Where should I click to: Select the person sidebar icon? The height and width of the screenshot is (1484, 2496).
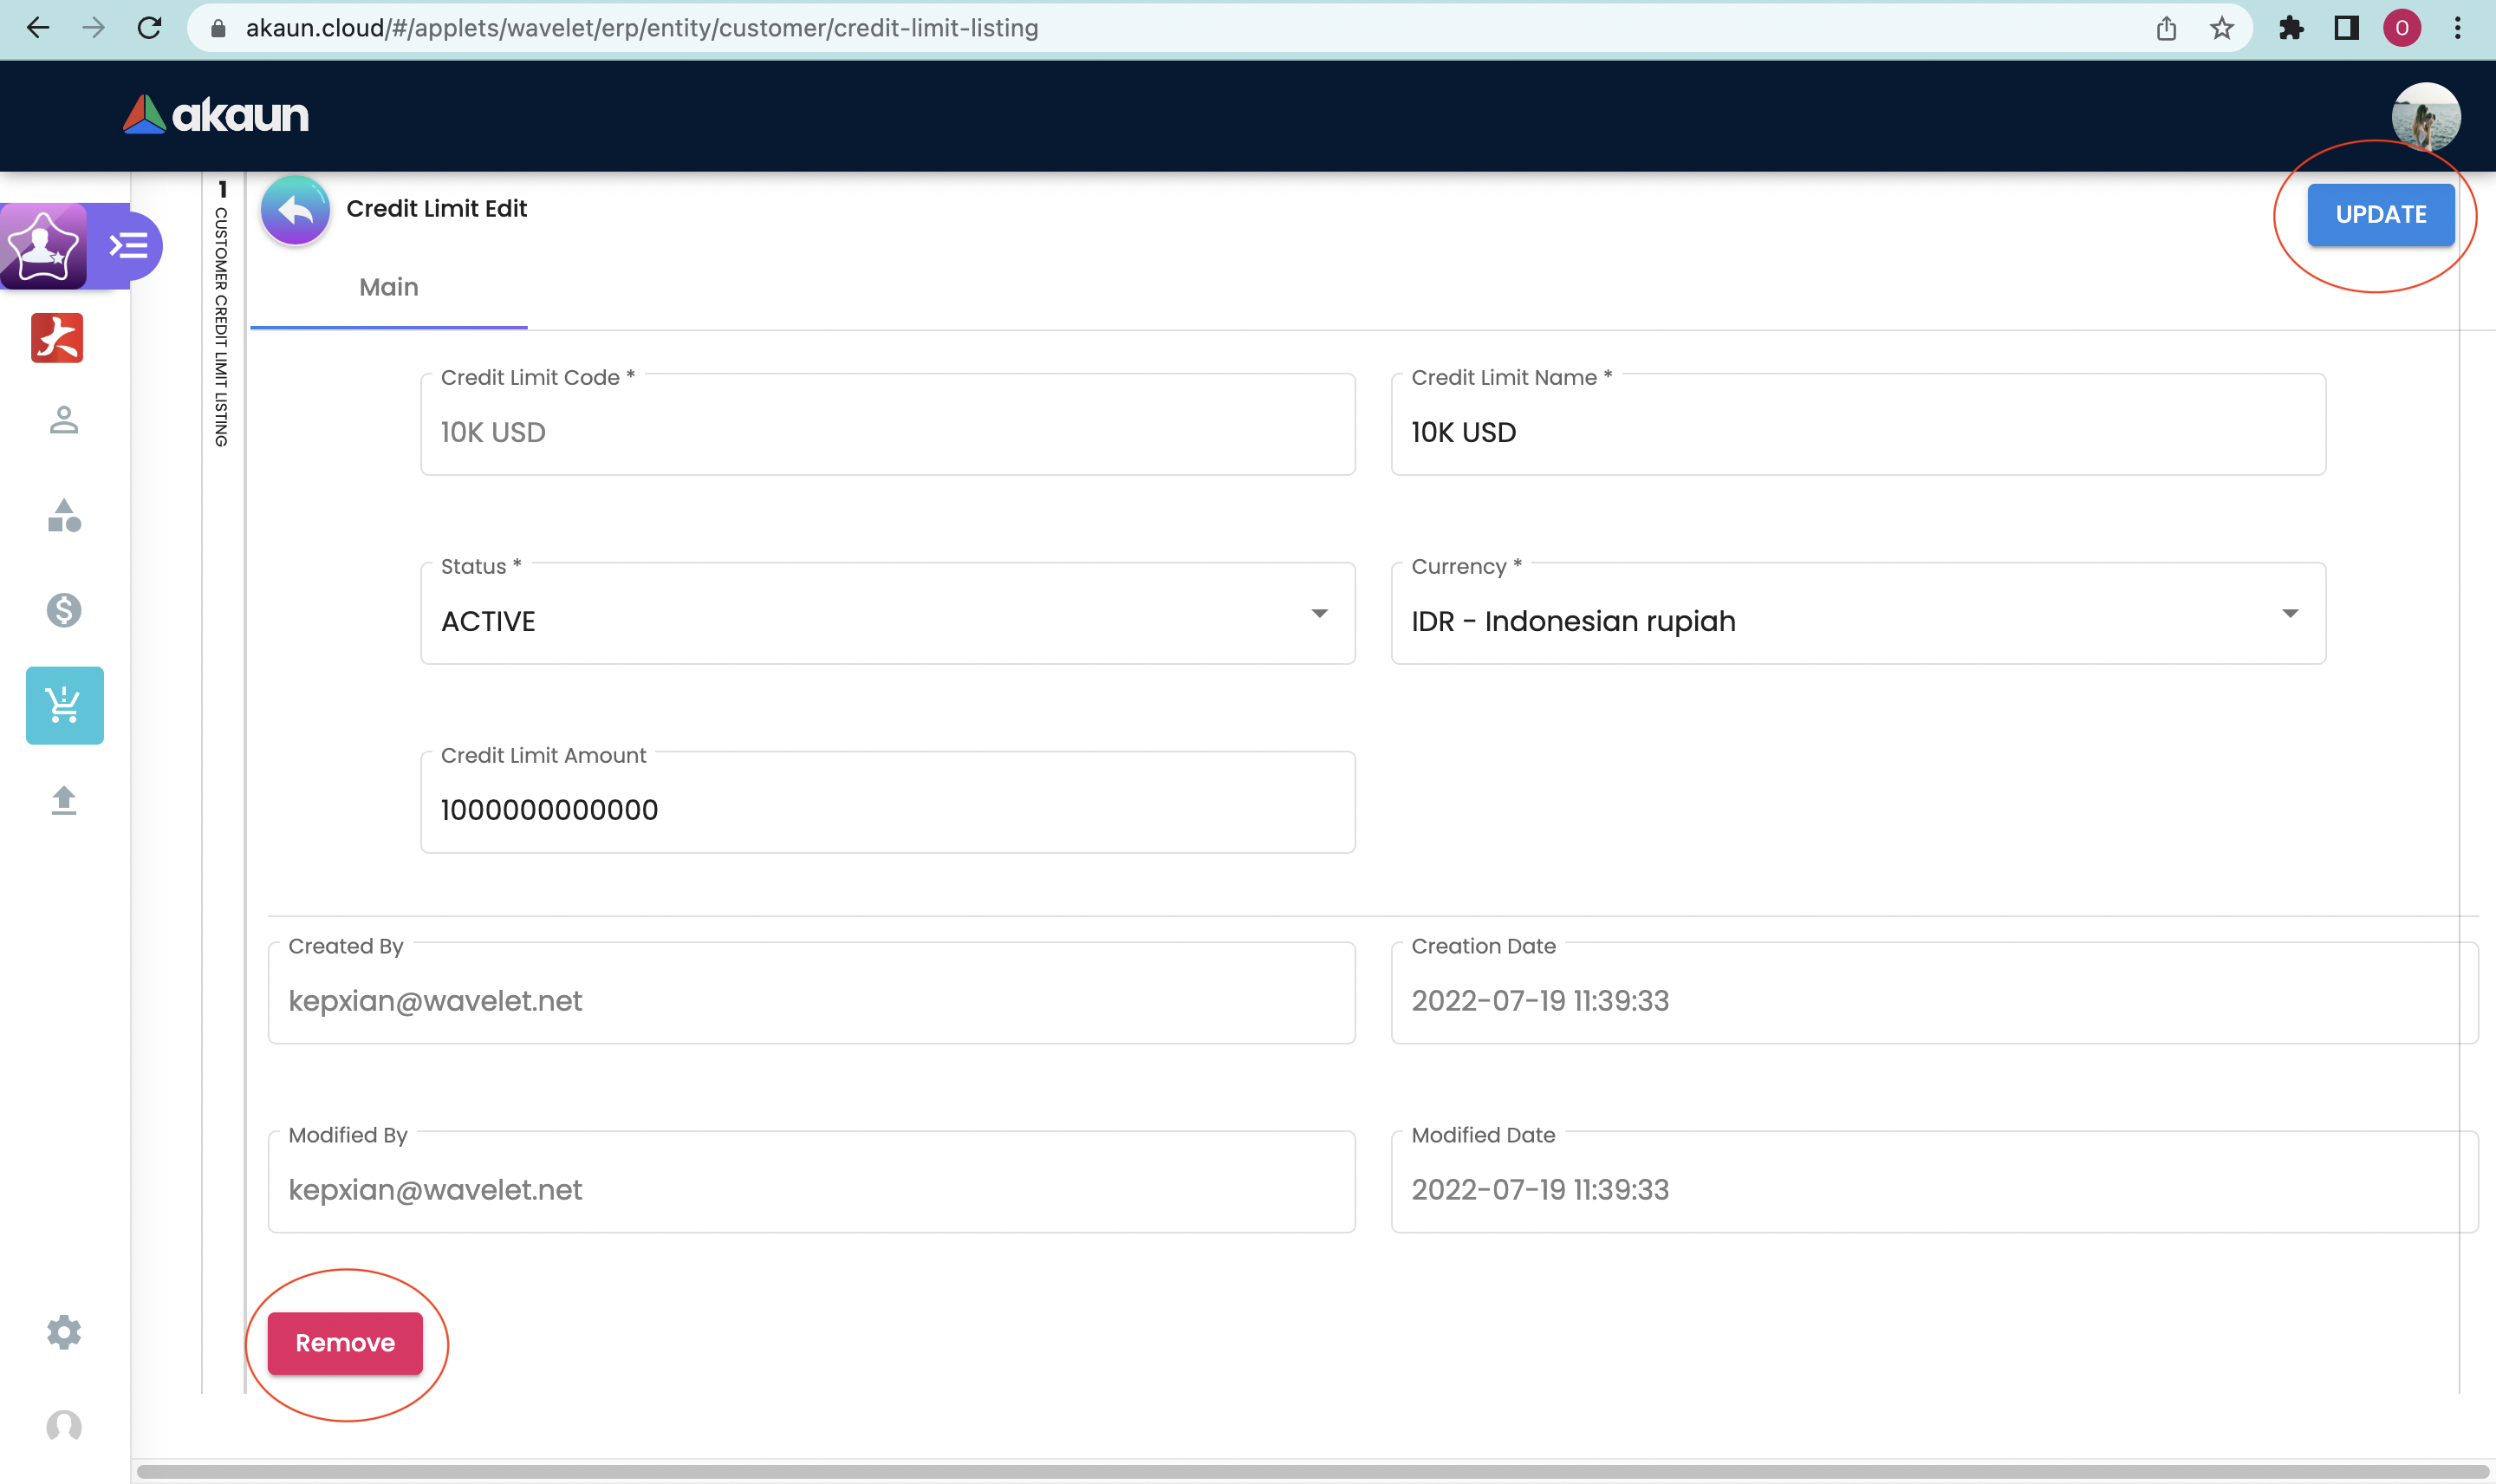[64, 420]
